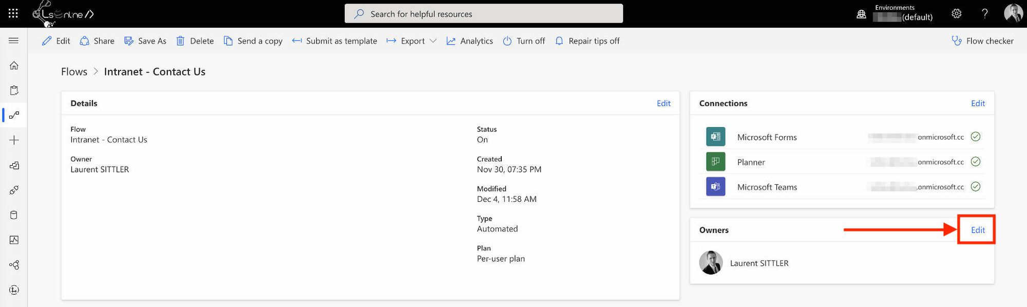Click the 'Nov 30, 07:35 PM' created date

click(x=509, y=169)
